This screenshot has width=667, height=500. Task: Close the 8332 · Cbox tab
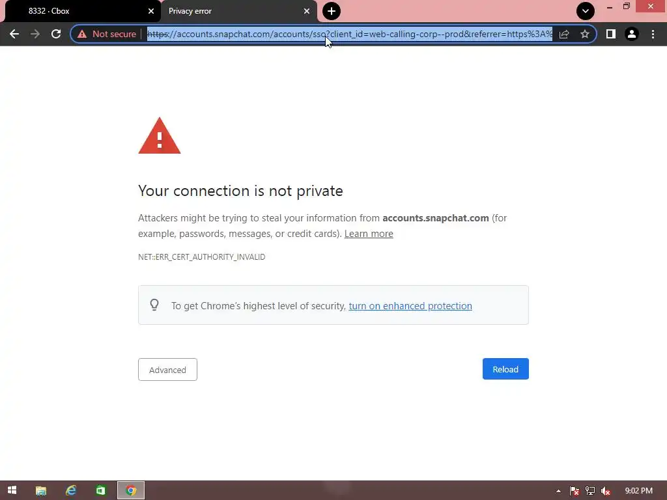(151, 11)
